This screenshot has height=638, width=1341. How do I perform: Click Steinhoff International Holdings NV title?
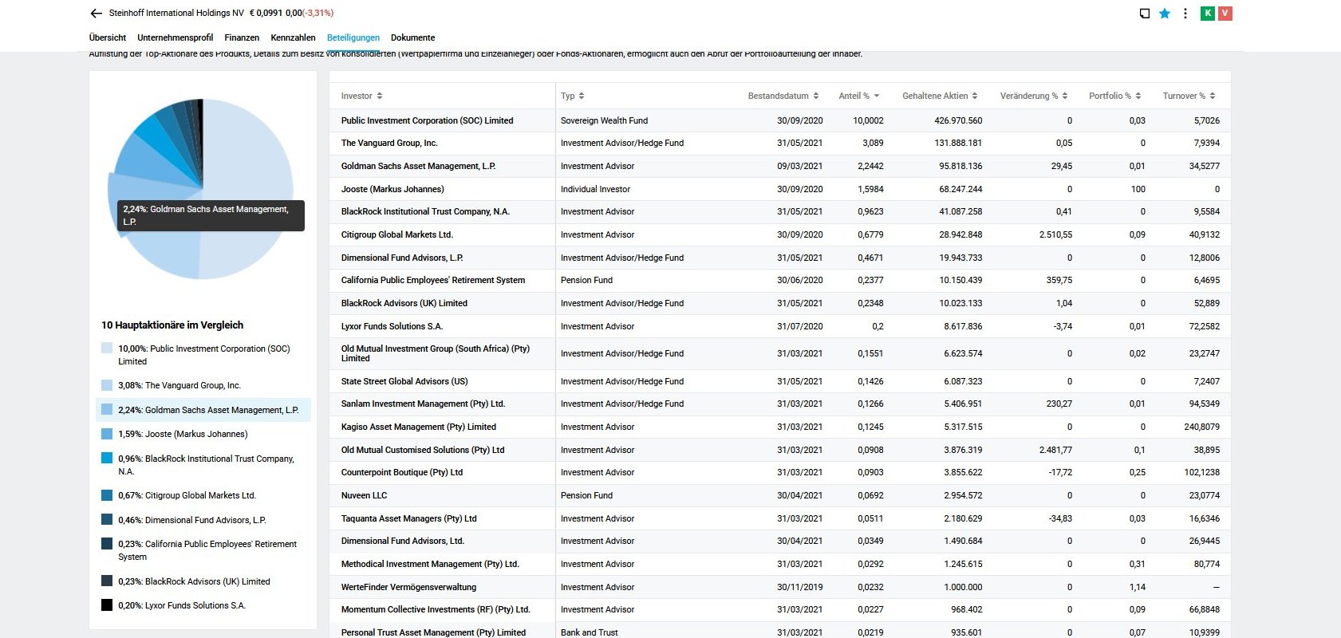pos(176,13)
